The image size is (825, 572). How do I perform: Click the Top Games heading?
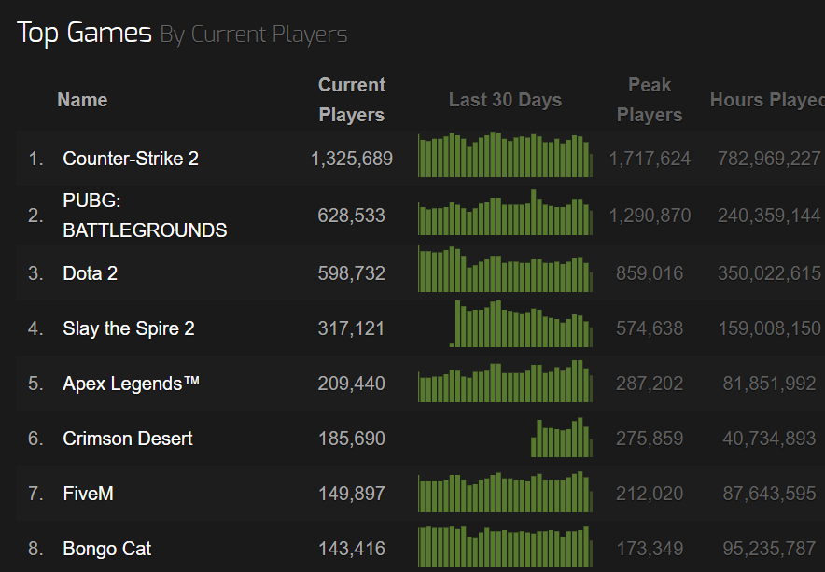84,34
